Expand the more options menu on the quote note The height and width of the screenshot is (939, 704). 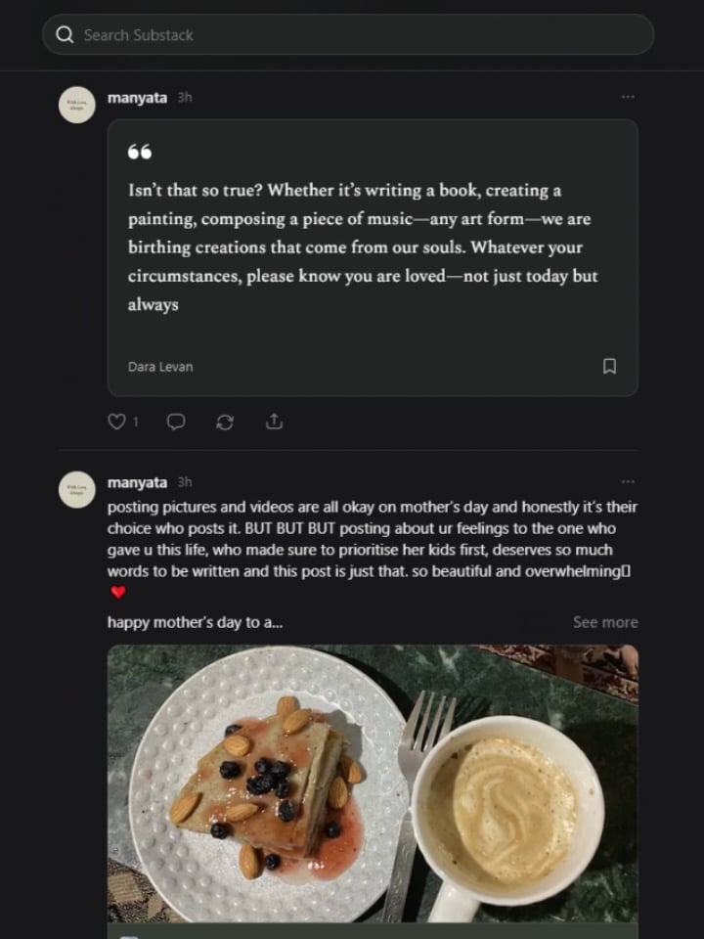(628, 97)
